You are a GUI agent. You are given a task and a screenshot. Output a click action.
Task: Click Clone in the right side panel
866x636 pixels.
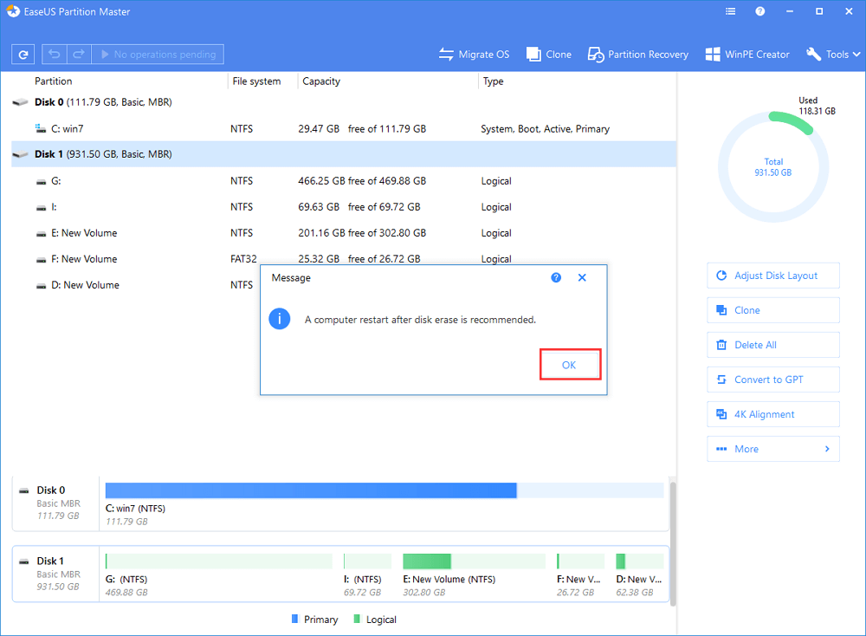(x=773, y=310)
